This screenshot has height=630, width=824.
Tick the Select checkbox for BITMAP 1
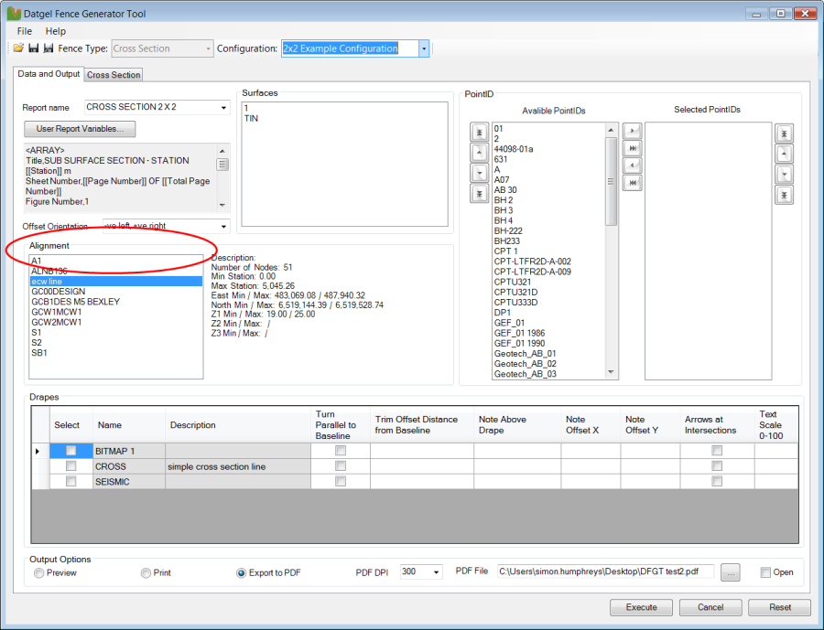(x=70, y=451)
